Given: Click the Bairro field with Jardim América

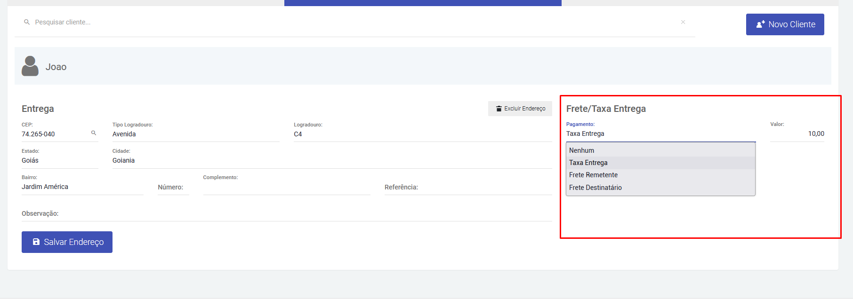Looking at the screenshot, I should pos(82,187).
